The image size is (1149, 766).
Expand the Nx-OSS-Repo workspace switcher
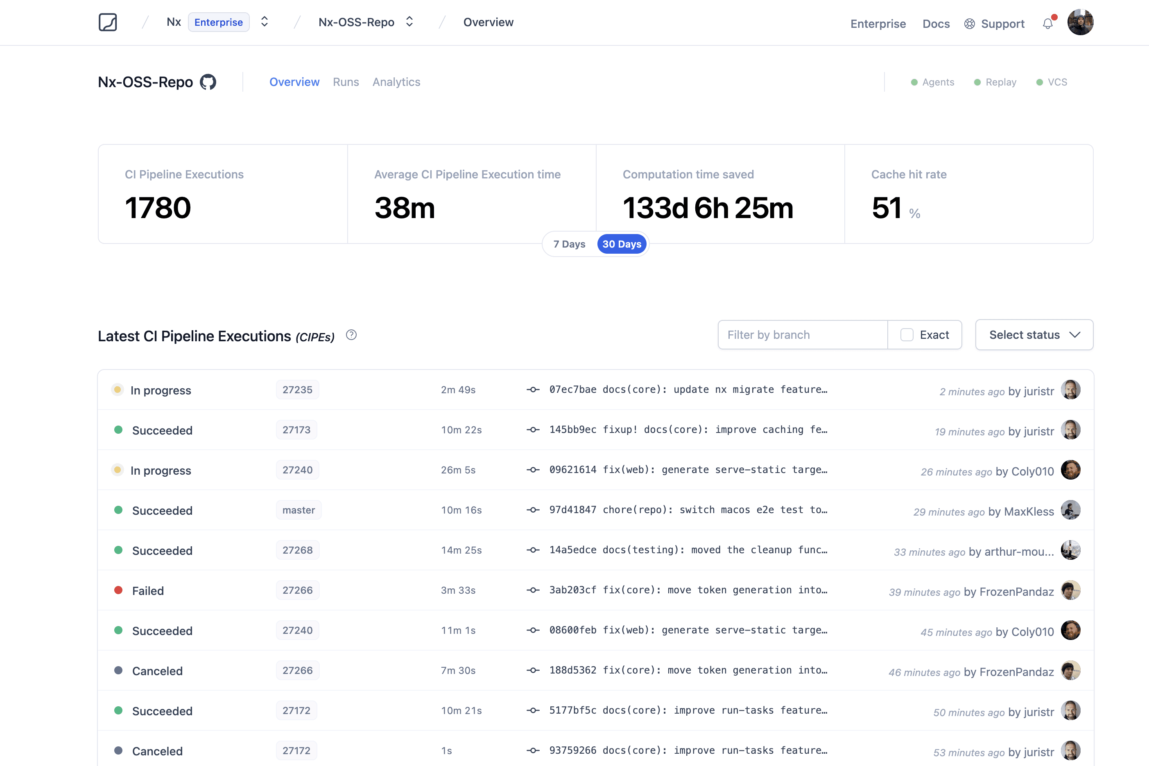point(409,22)
